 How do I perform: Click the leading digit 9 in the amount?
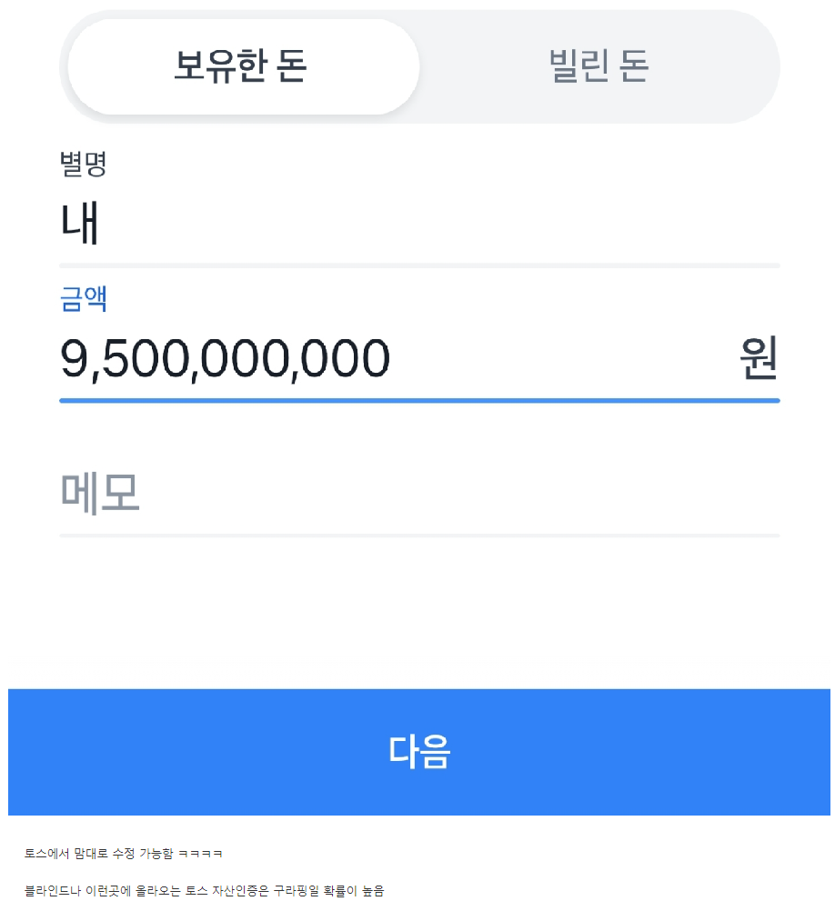[x=73, y=358]
